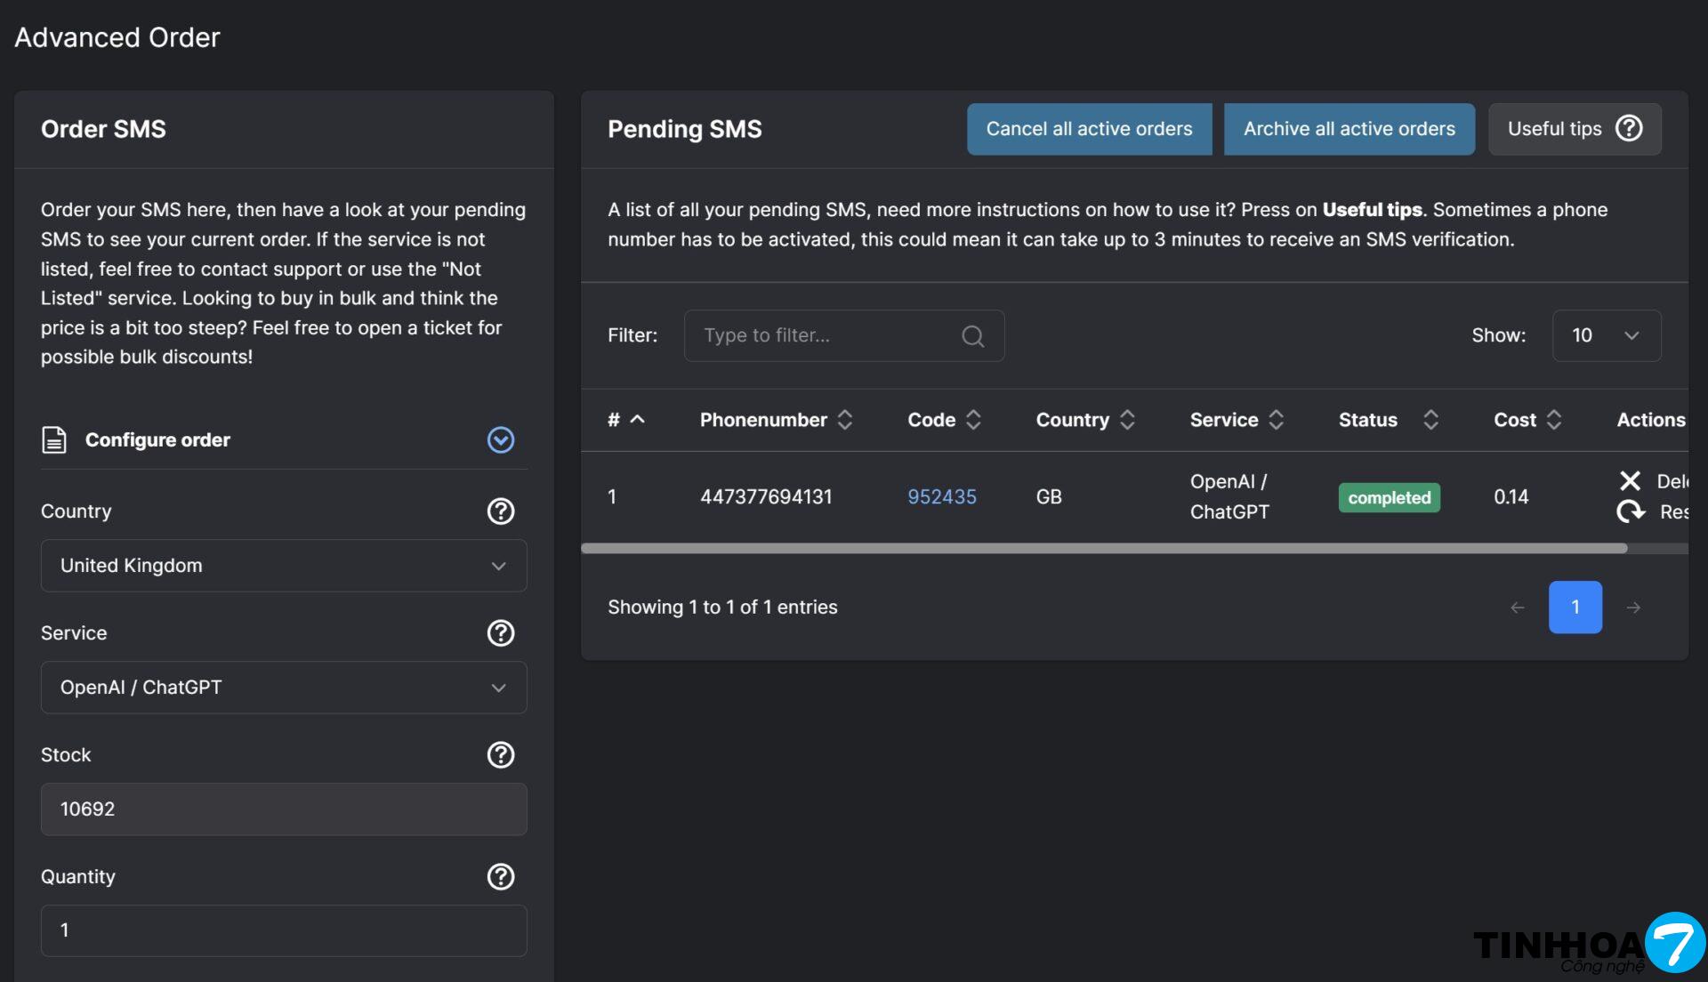This screenshot has height=982, width=1708.
Task: Click the Service help question-mark icon
Action: [x=501, y=633]
